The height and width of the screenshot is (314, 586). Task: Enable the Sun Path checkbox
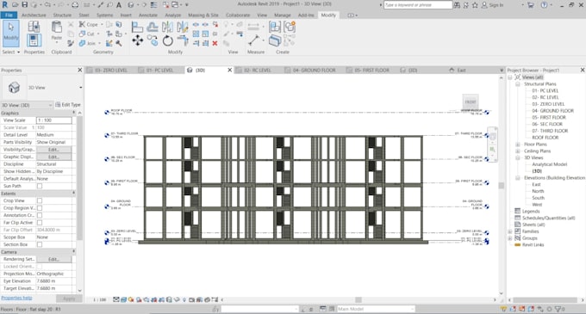tap(40, 186)
